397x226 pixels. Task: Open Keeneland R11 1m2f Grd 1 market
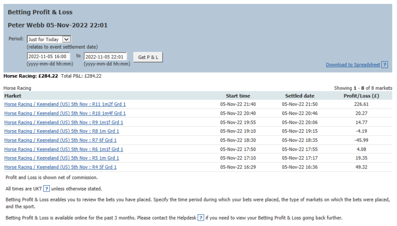click(65, 104)
